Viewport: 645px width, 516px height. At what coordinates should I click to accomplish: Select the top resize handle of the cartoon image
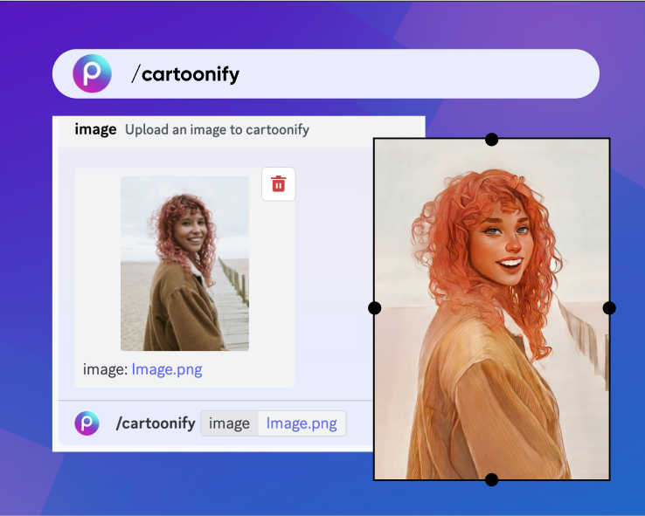[492, 140]
